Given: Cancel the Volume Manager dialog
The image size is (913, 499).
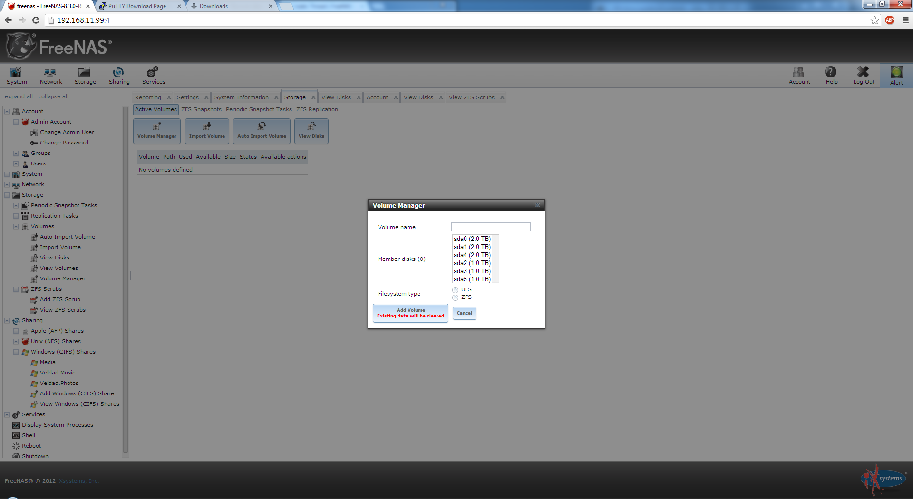Looking at the screenshot, I should [465, 313].
